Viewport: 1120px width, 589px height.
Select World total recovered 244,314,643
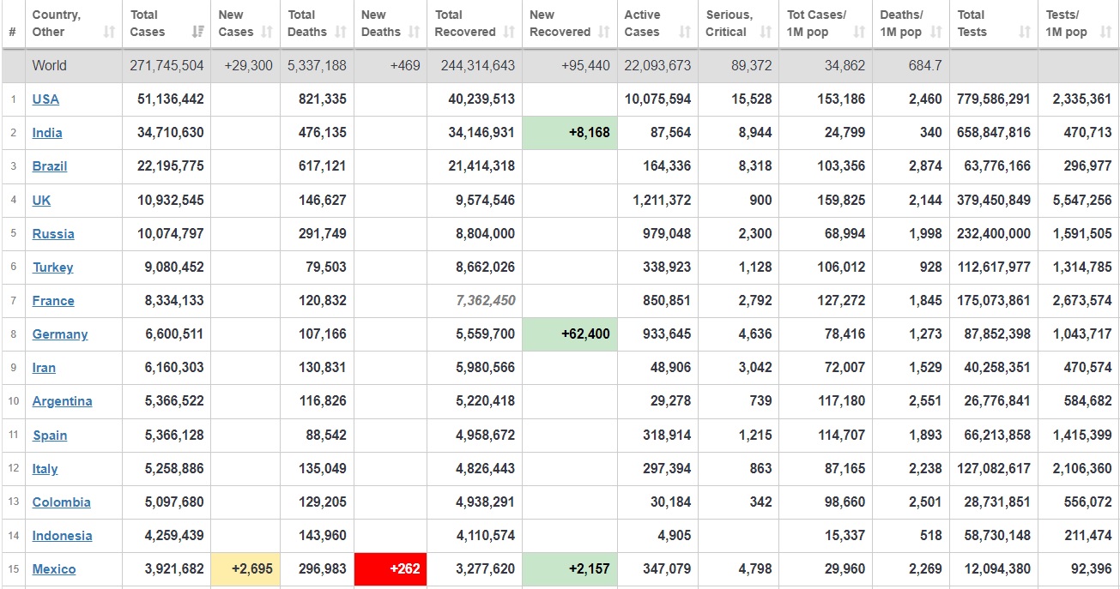coord(478,65)
